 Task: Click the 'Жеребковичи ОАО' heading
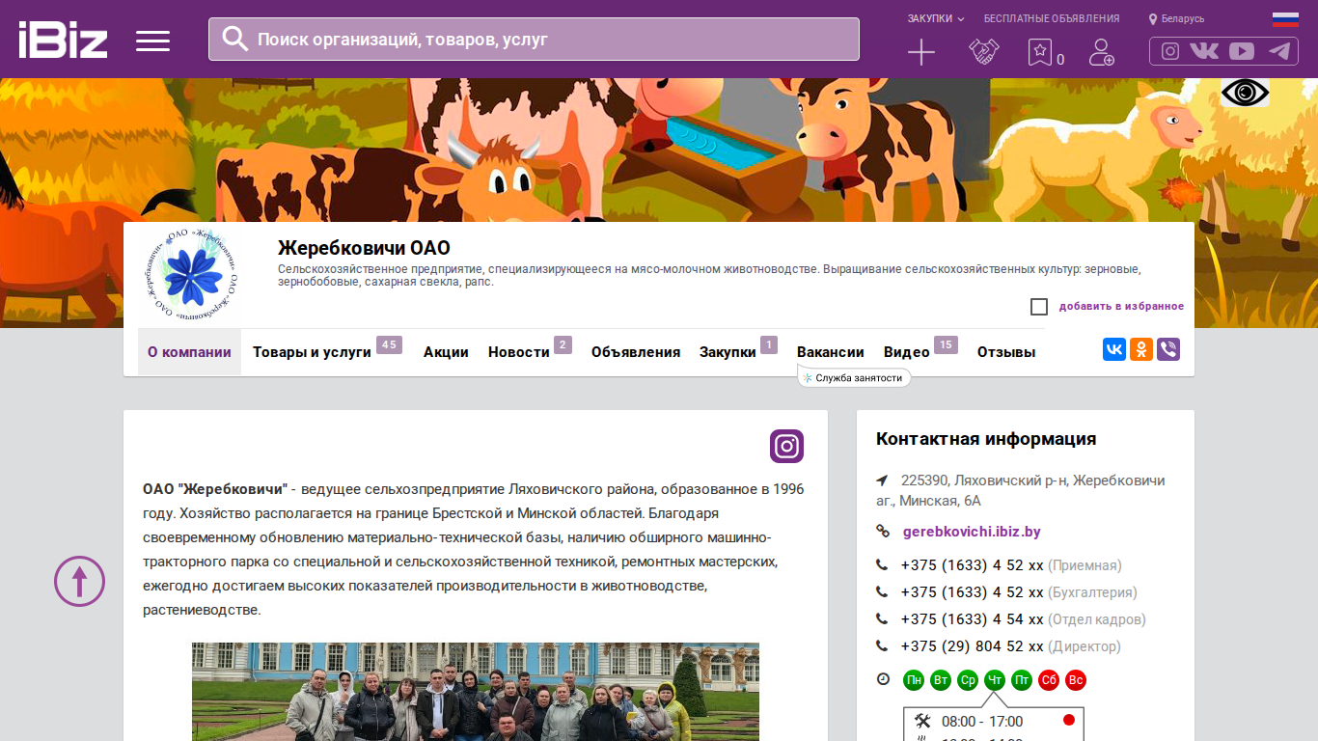point(364,248)
